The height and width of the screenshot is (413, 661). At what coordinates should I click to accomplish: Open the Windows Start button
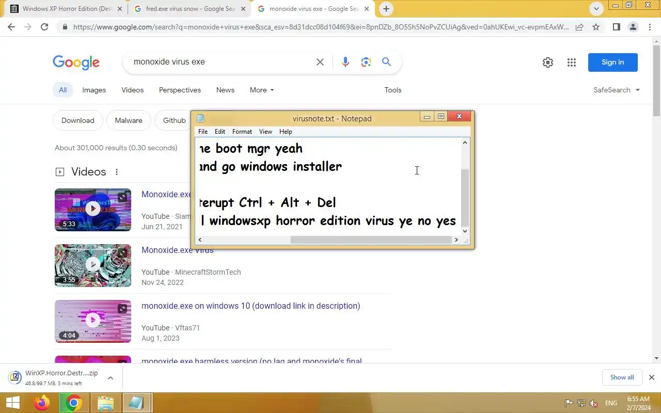tap(12, 403)
